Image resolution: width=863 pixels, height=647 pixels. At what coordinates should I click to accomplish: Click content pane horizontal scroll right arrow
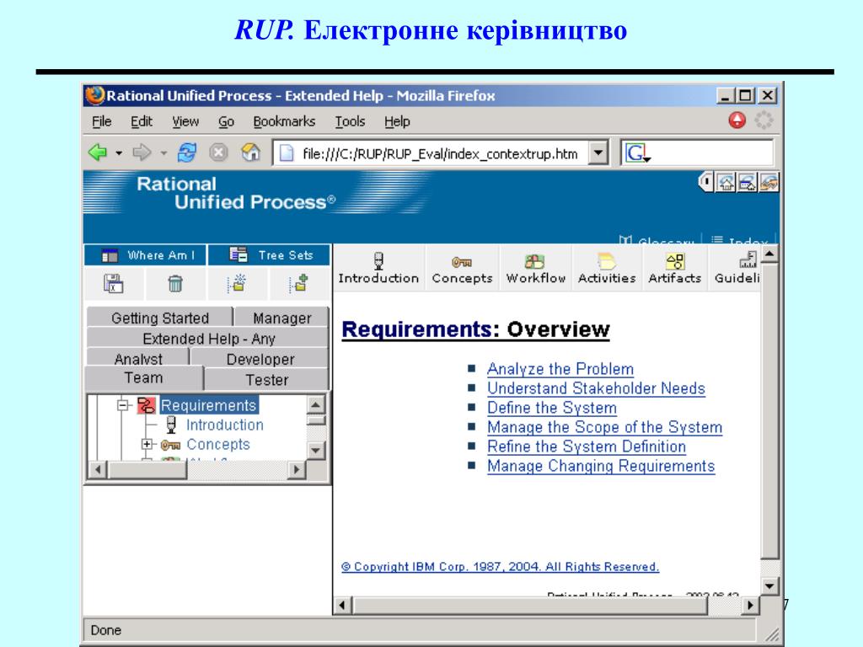pyautogui.click(x=749, y=605)
